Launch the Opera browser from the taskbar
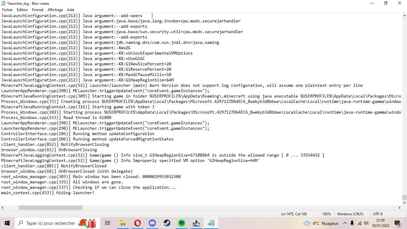407x229 pixels. click(137, 223)
